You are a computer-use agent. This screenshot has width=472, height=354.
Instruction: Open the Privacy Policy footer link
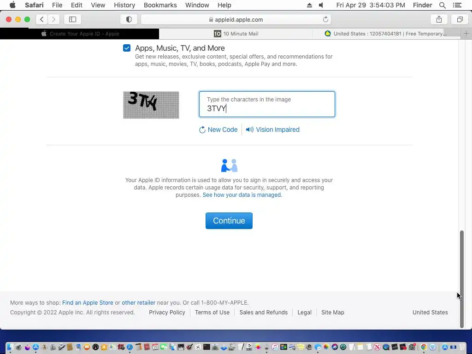click(167, 313)
